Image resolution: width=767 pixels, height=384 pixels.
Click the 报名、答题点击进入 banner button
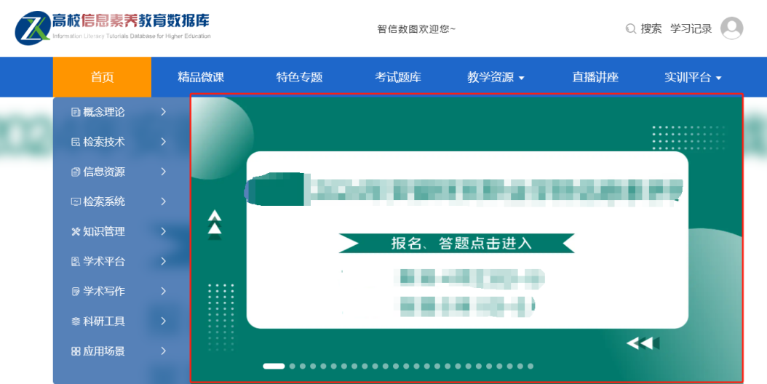(x=457, y=243)
